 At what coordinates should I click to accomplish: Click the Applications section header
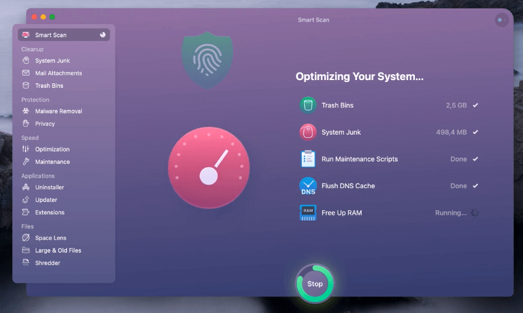pyautogui.click(x=38, y=176)
